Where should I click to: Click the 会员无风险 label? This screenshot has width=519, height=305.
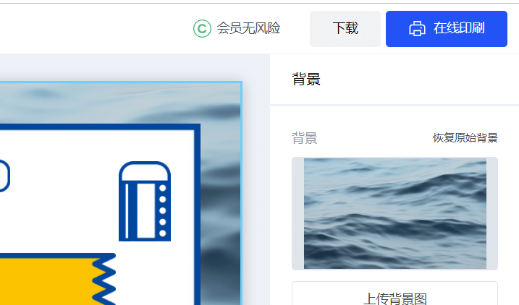point(248,28)
